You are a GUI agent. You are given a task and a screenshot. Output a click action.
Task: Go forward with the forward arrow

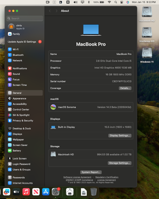[x=56, y=11]
